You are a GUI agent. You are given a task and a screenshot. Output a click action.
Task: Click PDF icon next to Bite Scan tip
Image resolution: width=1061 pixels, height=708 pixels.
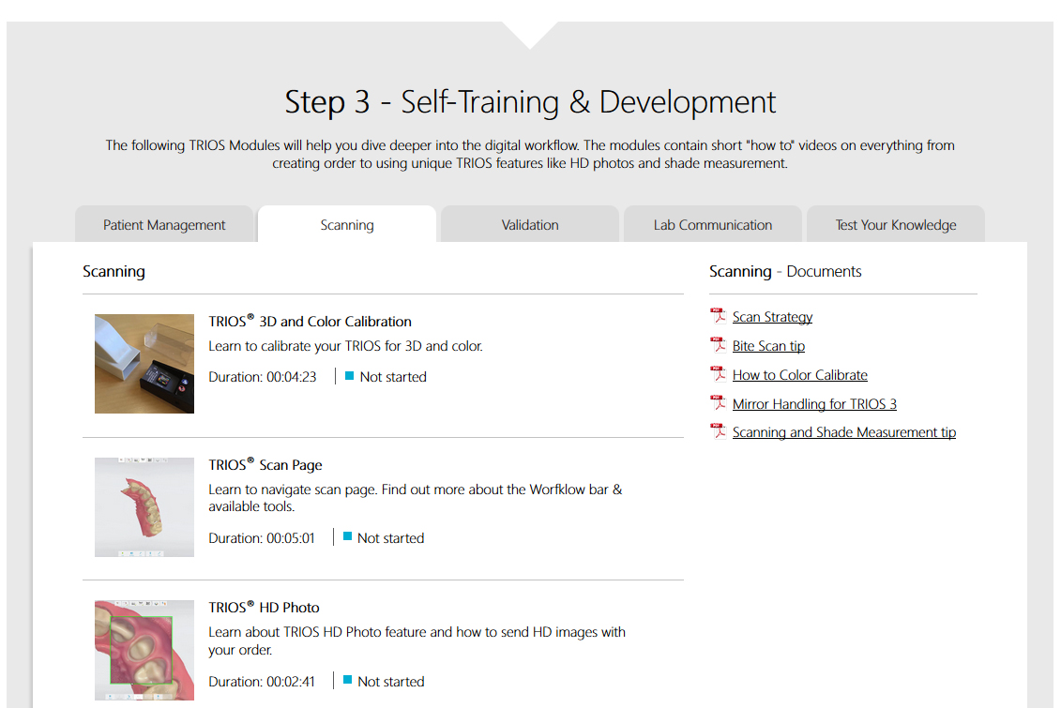coord(719,345)
